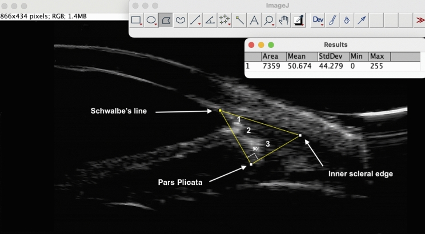Select the Freehand selection tool
This screenshot has height=234, width=425.
(x=181, y=21)
